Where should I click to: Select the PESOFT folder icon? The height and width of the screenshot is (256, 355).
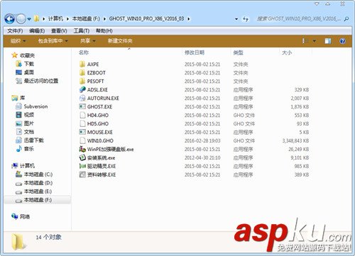[x=82, y=81]
